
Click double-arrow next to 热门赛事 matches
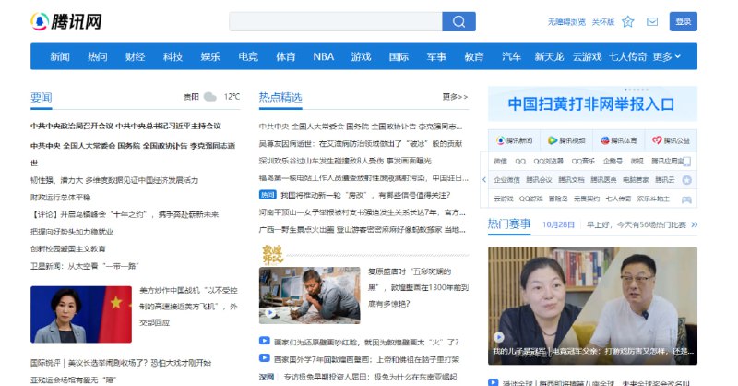[x=695, y=224]
